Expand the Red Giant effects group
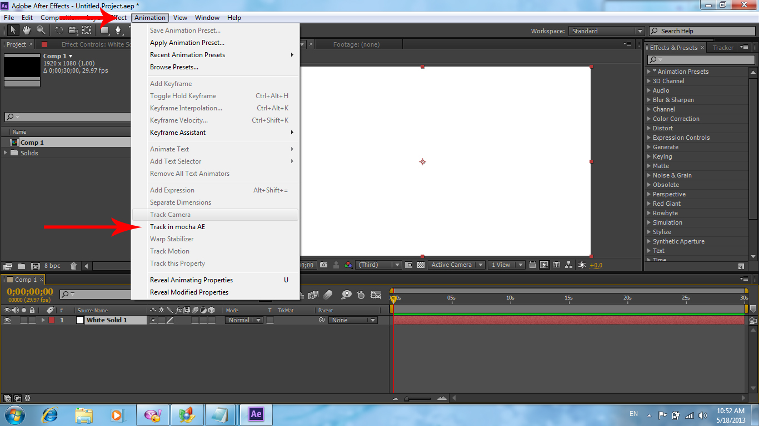Viewport: 759px width, 426px height. (648, 204)
